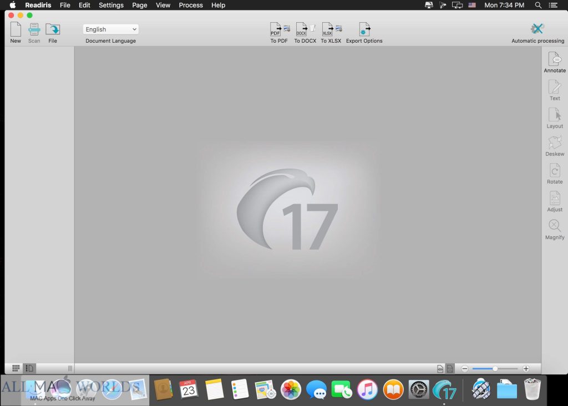Viewport: 568px width, 406px height.
Task: Switch to page list view
Action: 29,368
